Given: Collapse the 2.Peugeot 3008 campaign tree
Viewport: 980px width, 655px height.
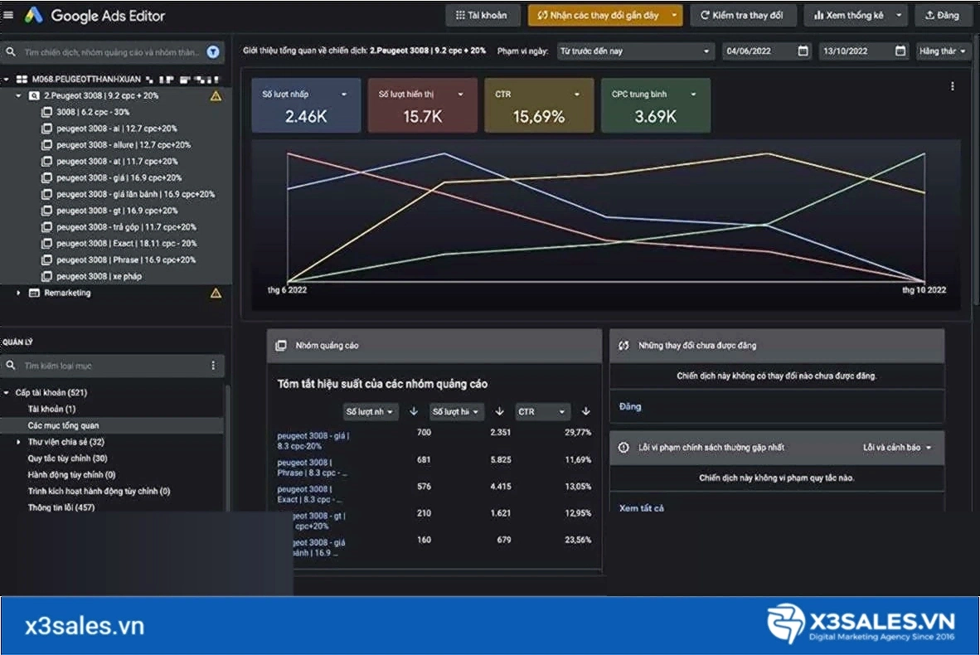Looking at the screenshot, I should point(19,95).
